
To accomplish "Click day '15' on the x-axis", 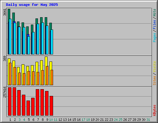I will [x=74, y=120].
